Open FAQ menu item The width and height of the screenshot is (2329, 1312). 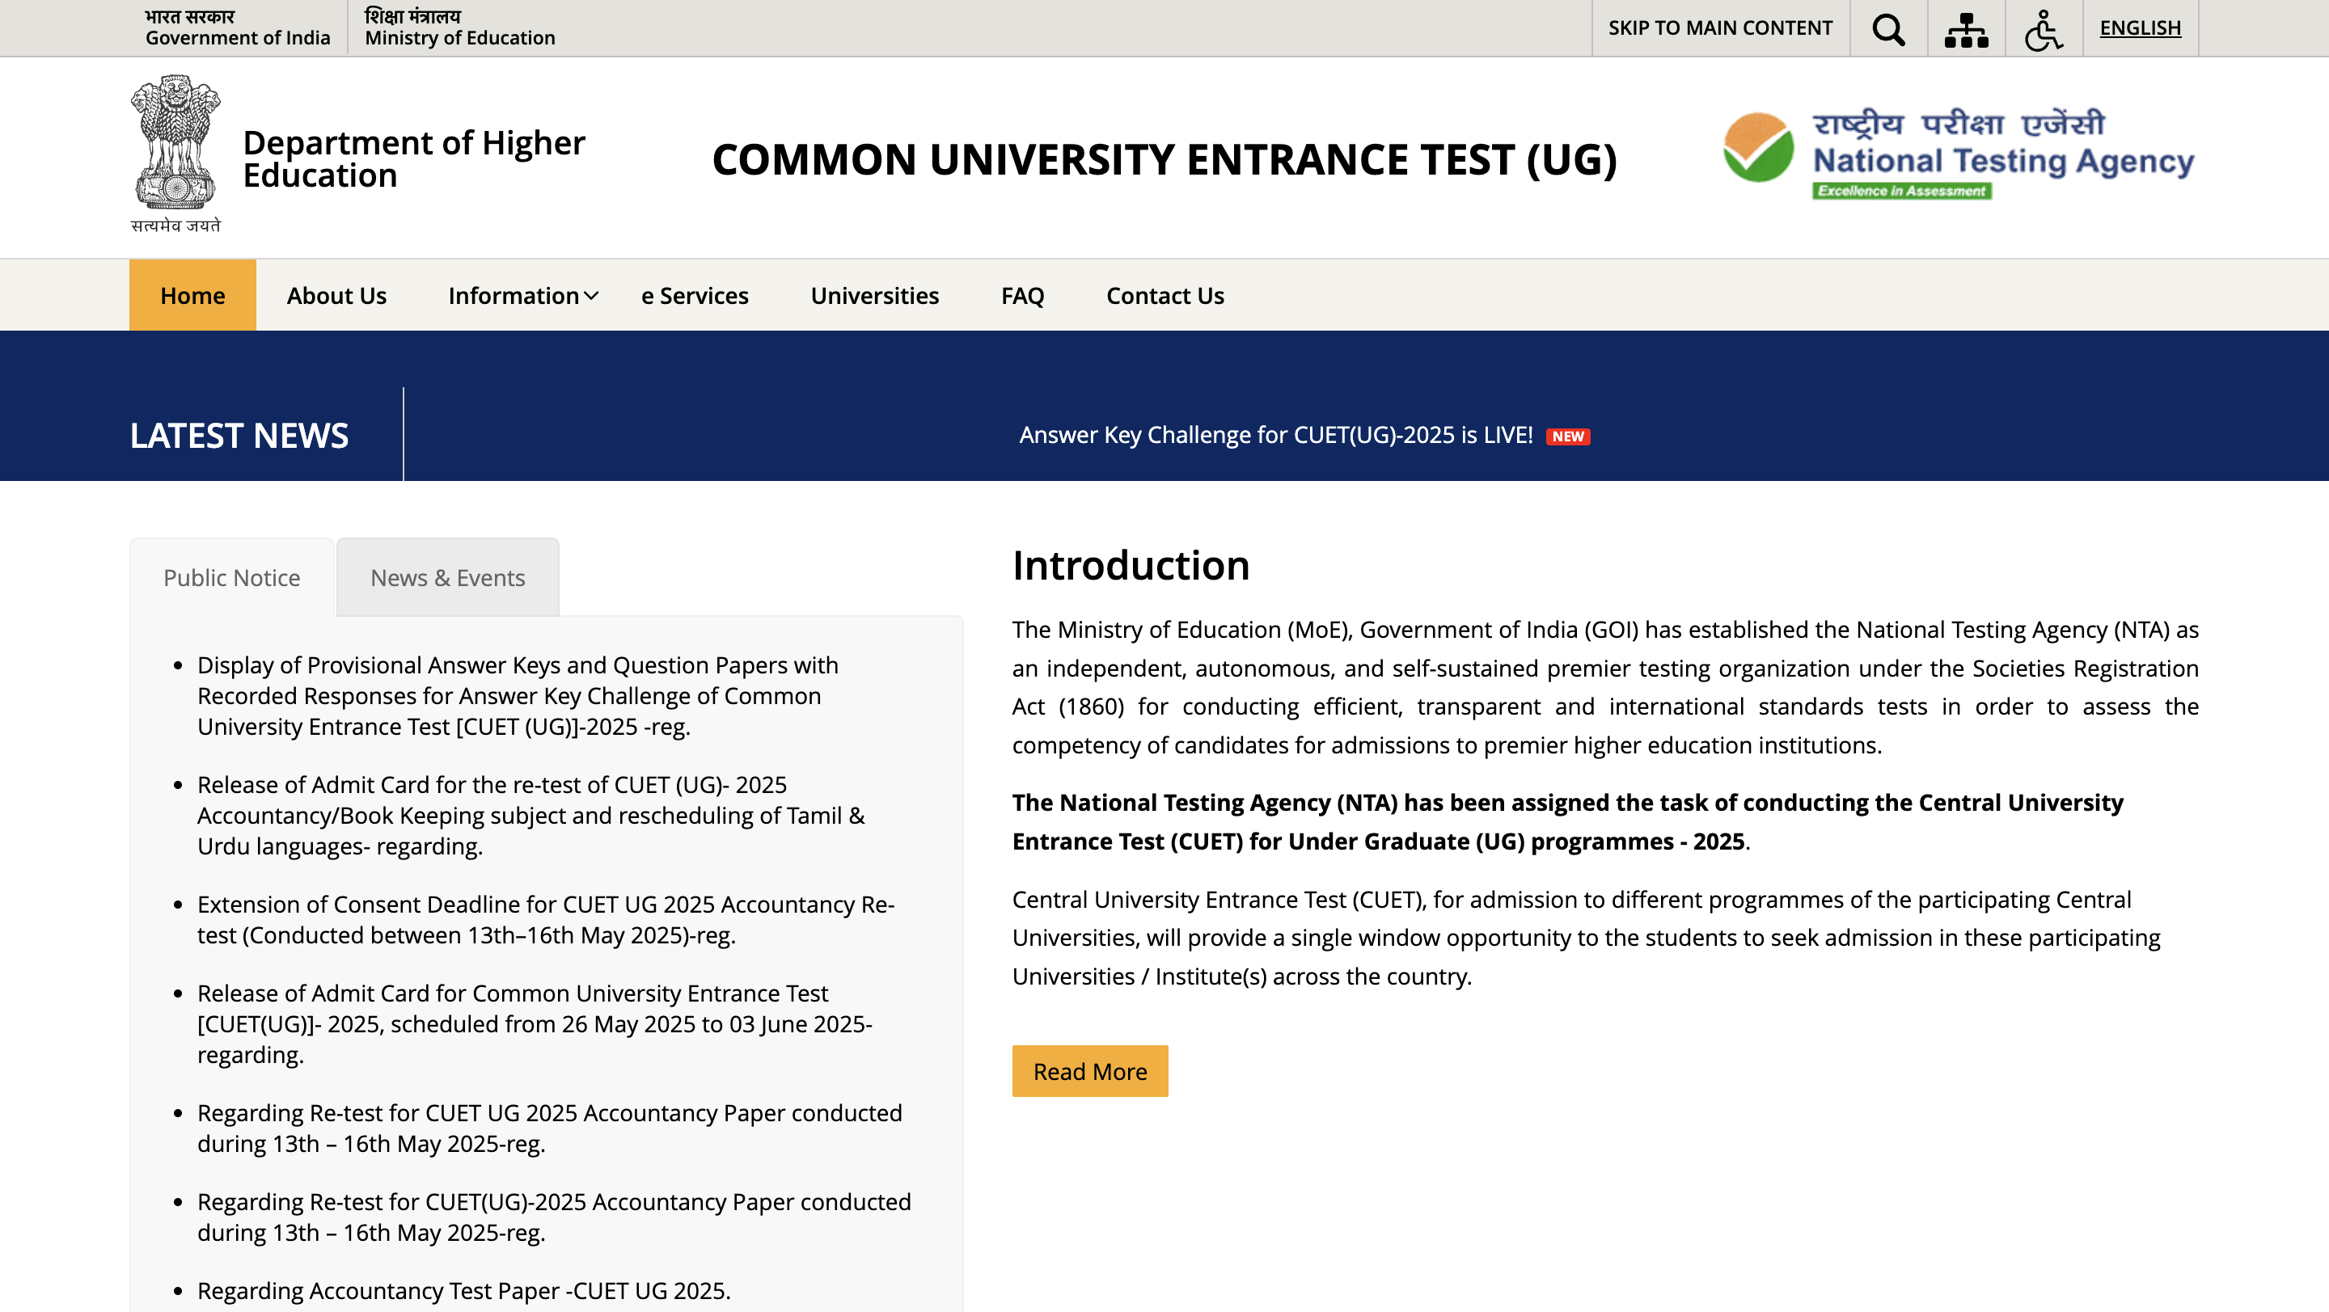click(1022, 296)
